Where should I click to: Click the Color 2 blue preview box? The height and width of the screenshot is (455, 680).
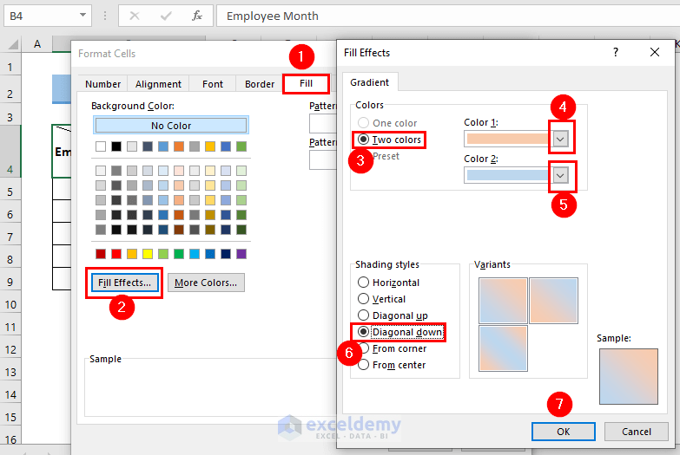(507, 175)
